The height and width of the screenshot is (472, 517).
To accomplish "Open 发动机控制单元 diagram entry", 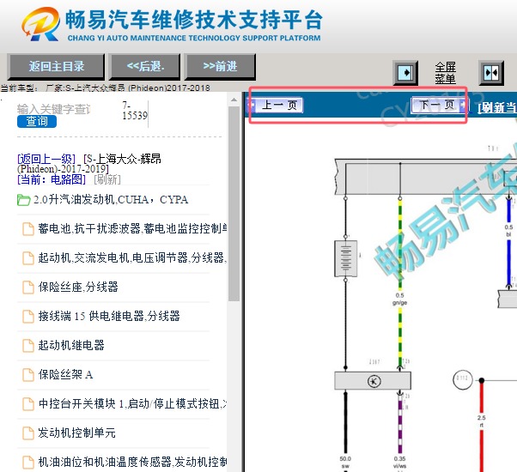I will [76, 433].
